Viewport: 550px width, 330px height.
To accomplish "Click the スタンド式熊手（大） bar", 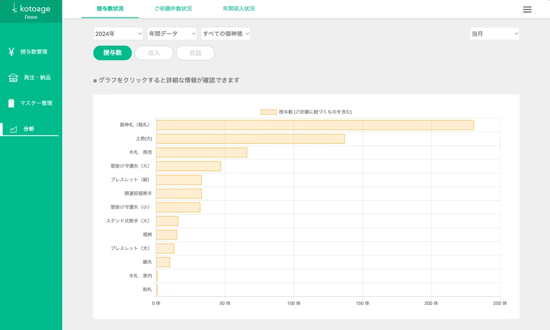I will [x=167, y=221].
